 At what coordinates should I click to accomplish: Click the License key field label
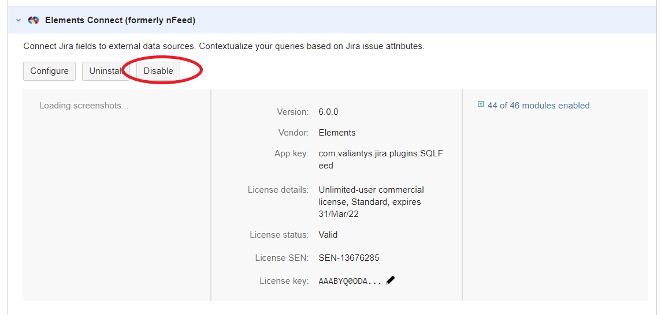(x=284, y=281)
